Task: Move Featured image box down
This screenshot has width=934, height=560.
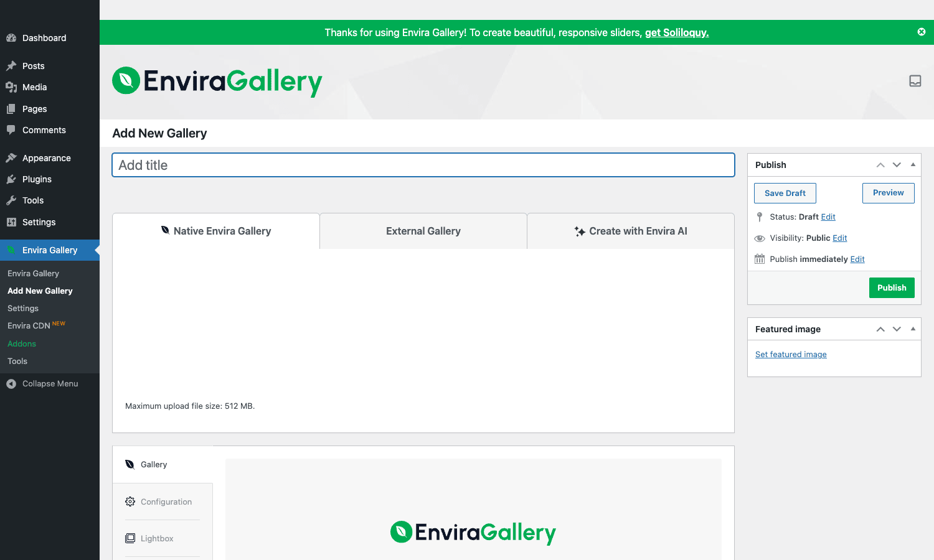Action: click(x=897, y=329)
